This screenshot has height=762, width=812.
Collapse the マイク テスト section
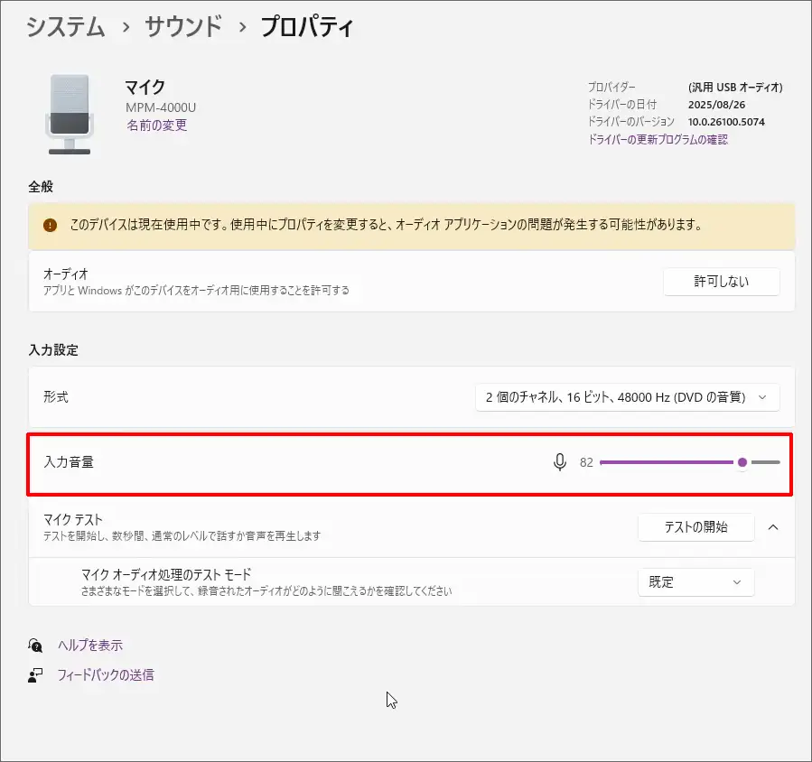point(773,527)
